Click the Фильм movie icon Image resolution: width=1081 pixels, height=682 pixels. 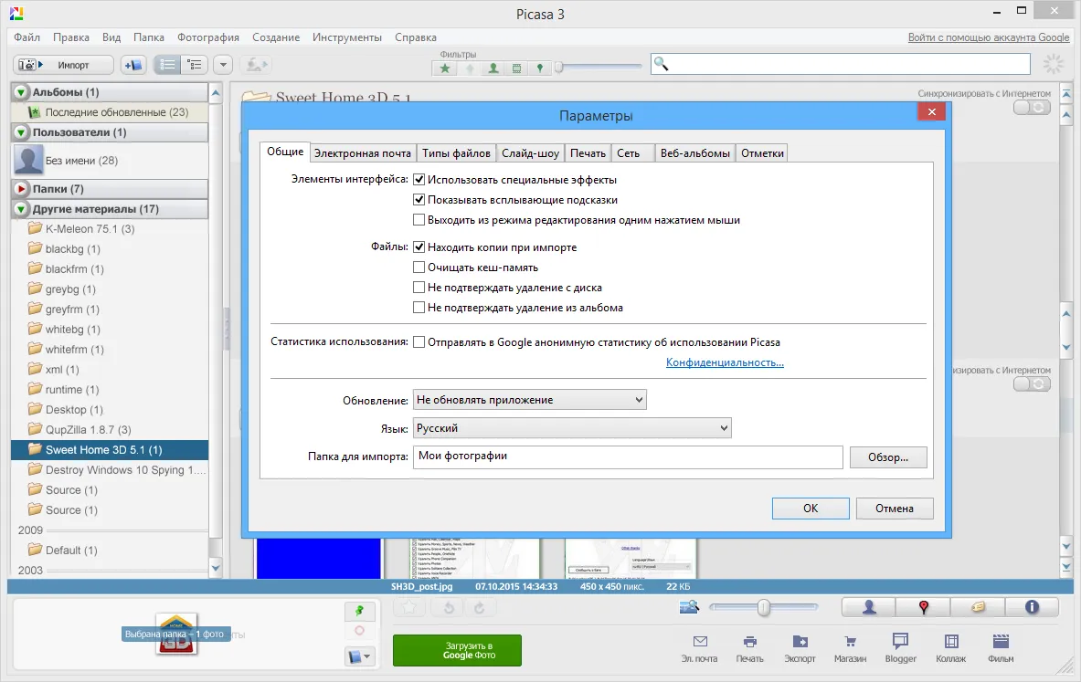(x=1001, y=647)
